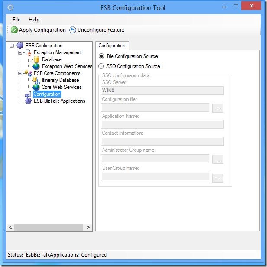
Task: Click Unconfigure Feature toolbar label
Action: pos(101,30)
